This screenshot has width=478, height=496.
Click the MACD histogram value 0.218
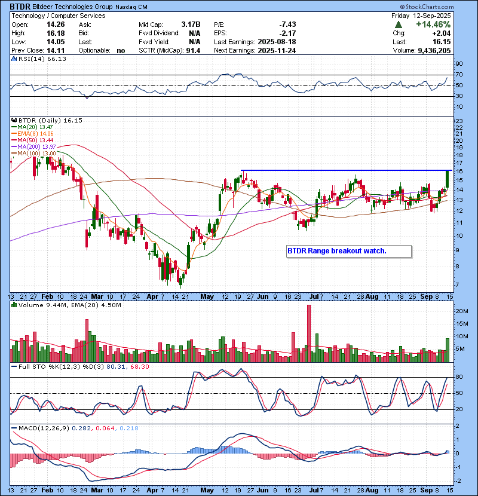(129, 428)
